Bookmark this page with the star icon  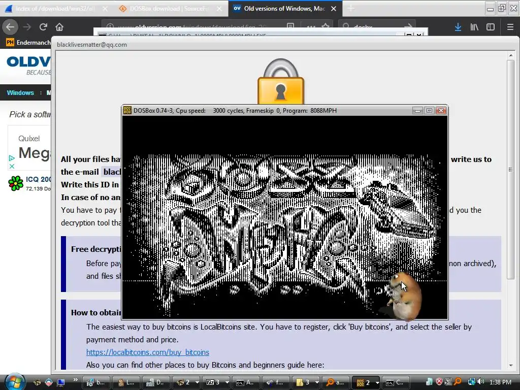point(326,26)
